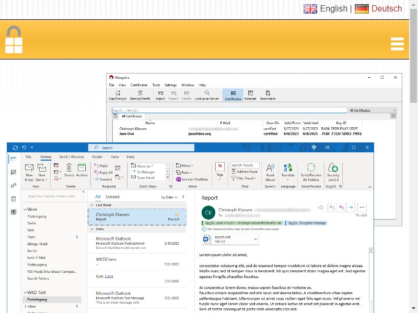
Task: Open the Christoph Klassen Report email in list
Action: [137, 216]
